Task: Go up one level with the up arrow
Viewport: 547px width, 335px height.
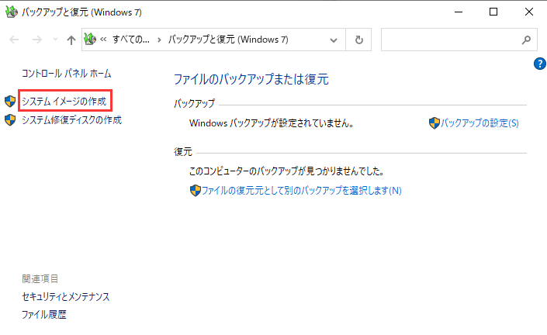Action: pyautogui.click(x=71, y=40)
